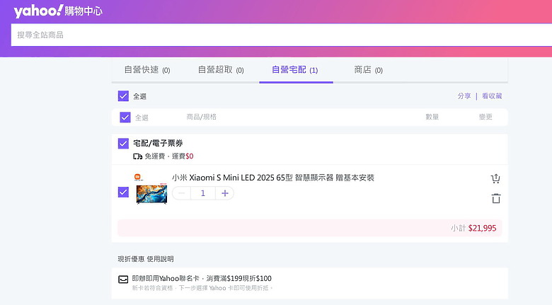This screenshot has width=552, height=305.
Task: Uncheck the 宅配/電子票券 group checkbox
Action: [123, 144]
